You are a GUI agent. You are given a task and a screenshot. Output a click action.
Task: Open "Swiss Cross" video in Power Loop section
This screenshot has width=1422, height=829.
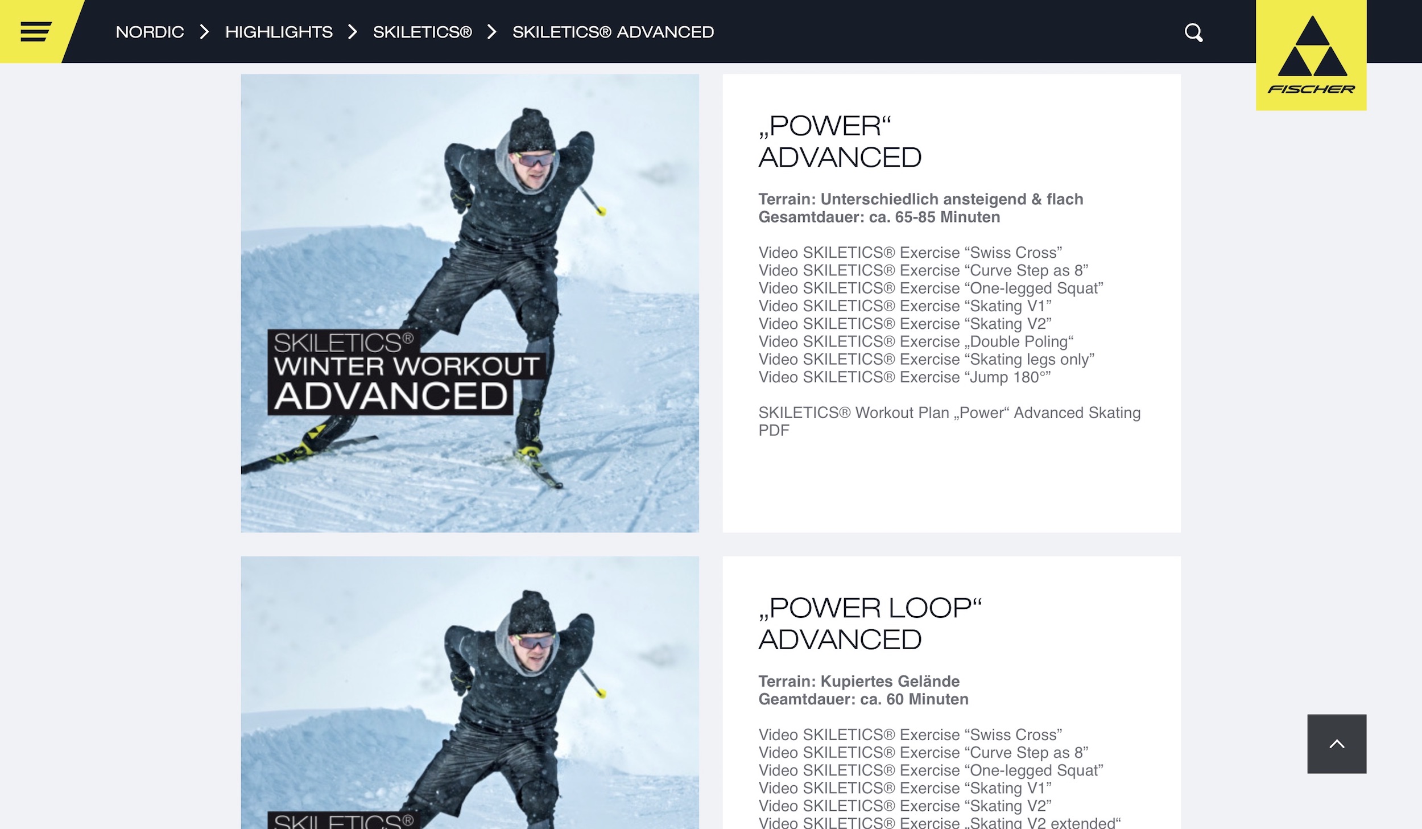coord(910,735)
